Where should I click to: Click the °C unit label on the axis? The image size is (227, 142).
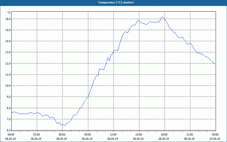tap(9, 13)
